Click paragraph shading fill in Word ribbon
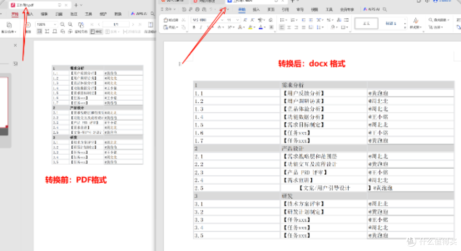The image size is (461, 251). click(x=333, y=27)
